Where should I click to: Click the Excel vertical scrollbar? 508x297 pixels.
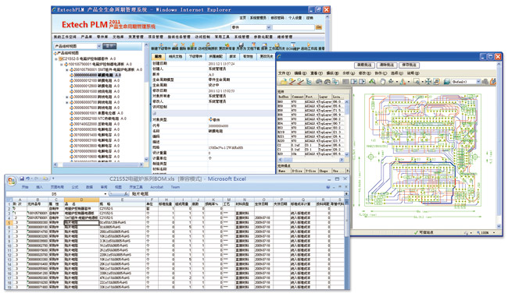pyautogui.click(x=346, y=244)
